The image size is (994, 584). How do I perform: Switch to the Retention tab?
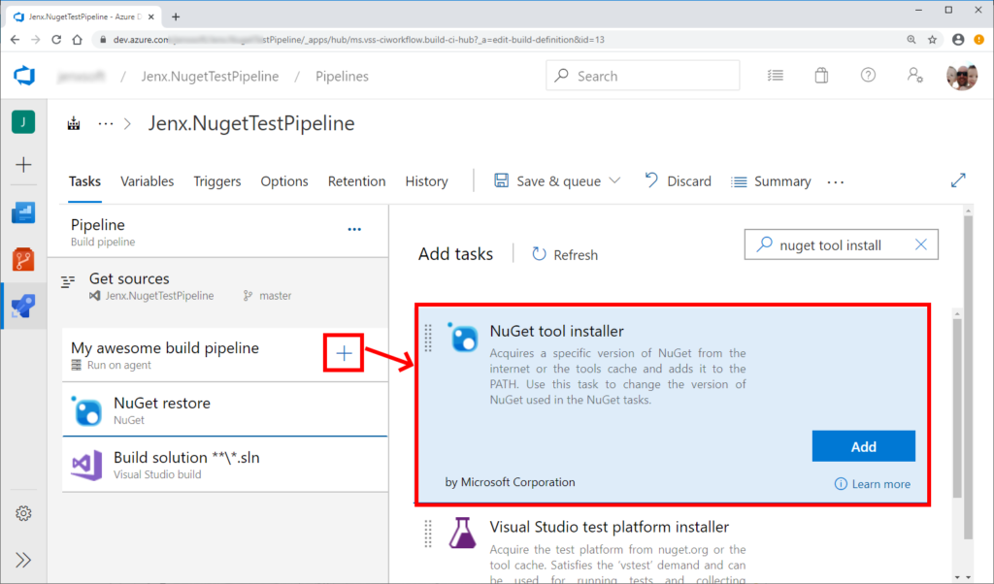point(356,181)
